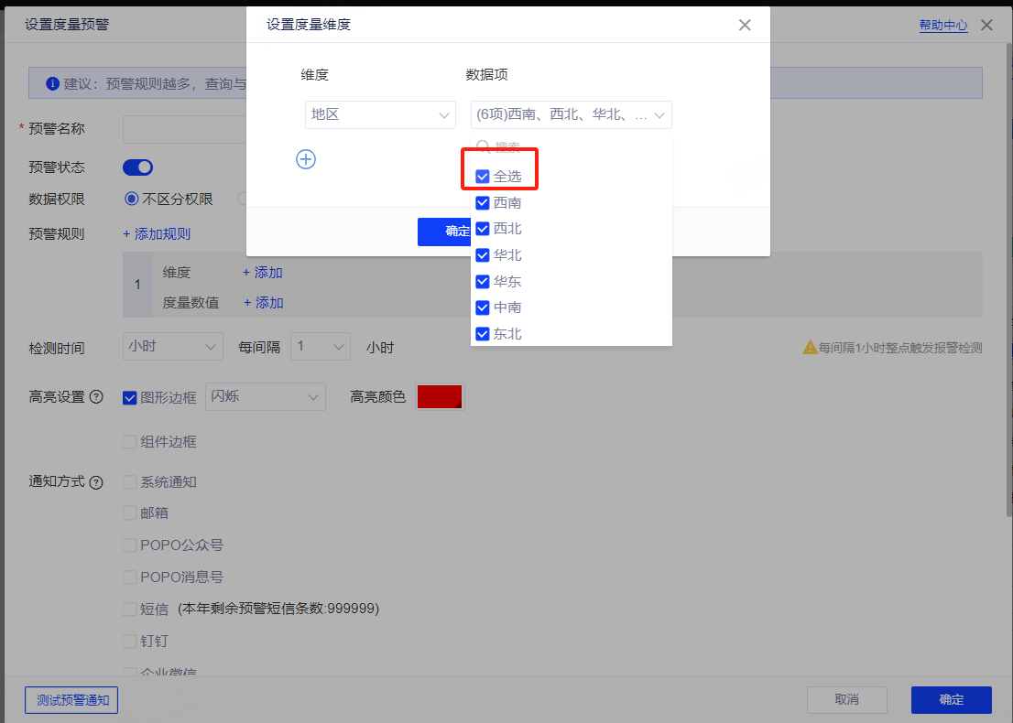The image size is (1013, 723).
Task: Close the 设置度量预警 panel
Action: pyautogui.click(x=986, y=26)
